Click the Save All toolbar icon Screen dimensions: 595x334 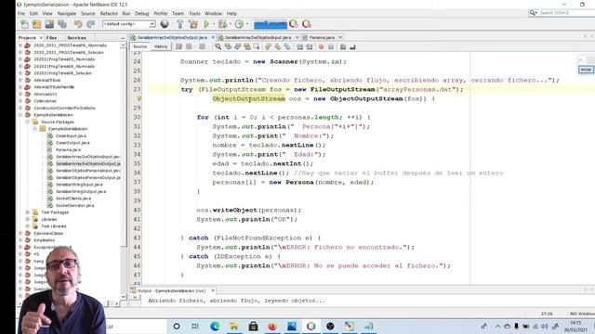[x=62, y=24]
